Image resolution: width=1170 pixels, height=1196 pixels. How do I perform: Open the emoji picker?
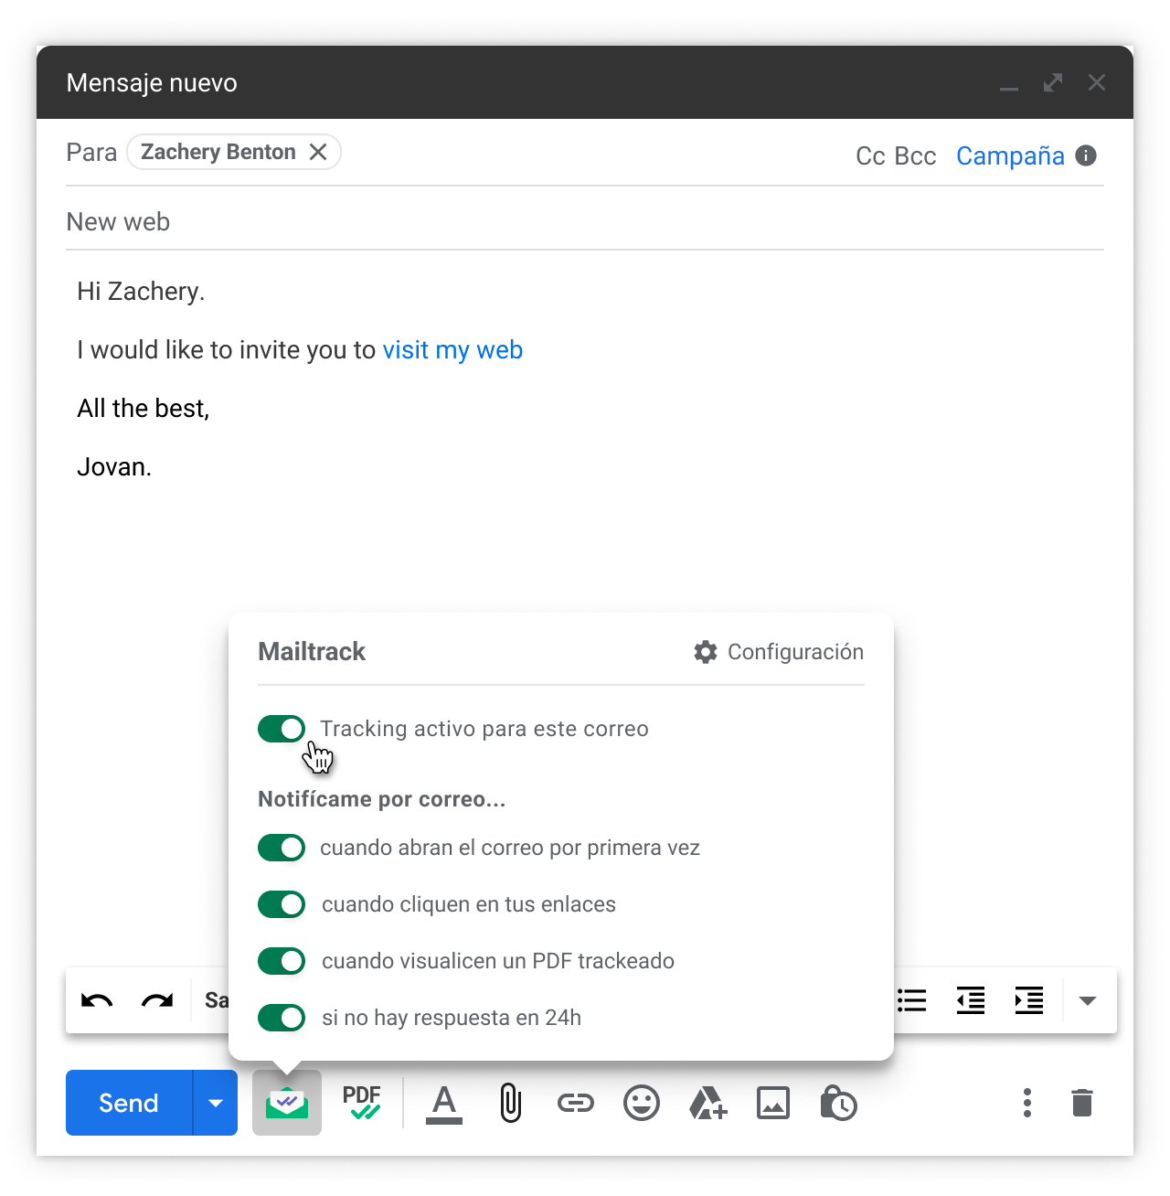click(642, 1104)
